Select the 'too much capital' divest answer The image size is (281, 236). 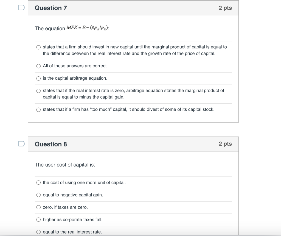tap(38, 109)
